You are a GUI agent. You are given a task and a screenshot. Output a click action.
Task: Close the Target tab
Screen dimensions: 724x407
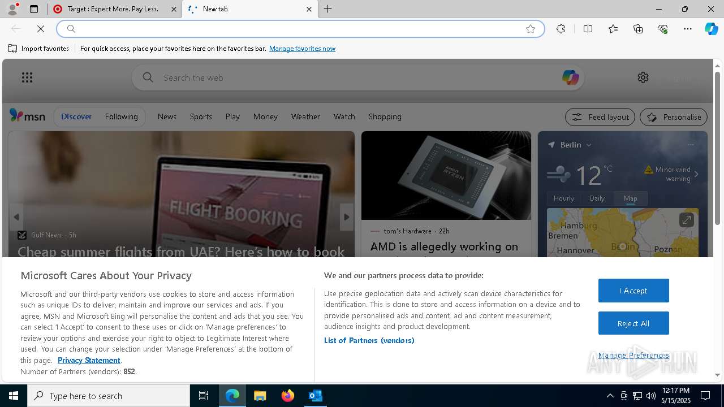pos(174,9)
